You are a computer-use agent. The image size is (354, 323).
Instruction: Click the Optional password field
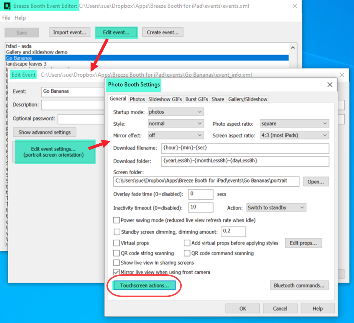tap(81, 119)
